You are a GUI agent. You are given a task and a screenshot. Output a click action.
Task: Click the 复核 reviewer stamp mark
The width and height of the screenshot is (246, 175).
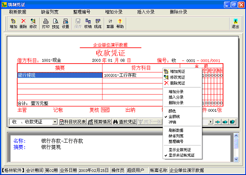point(105,110)
